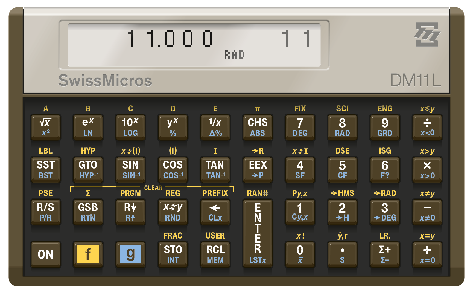473x295 pixels.
Task: Click the 1/x reciprocal key
Action: (215, 127)
